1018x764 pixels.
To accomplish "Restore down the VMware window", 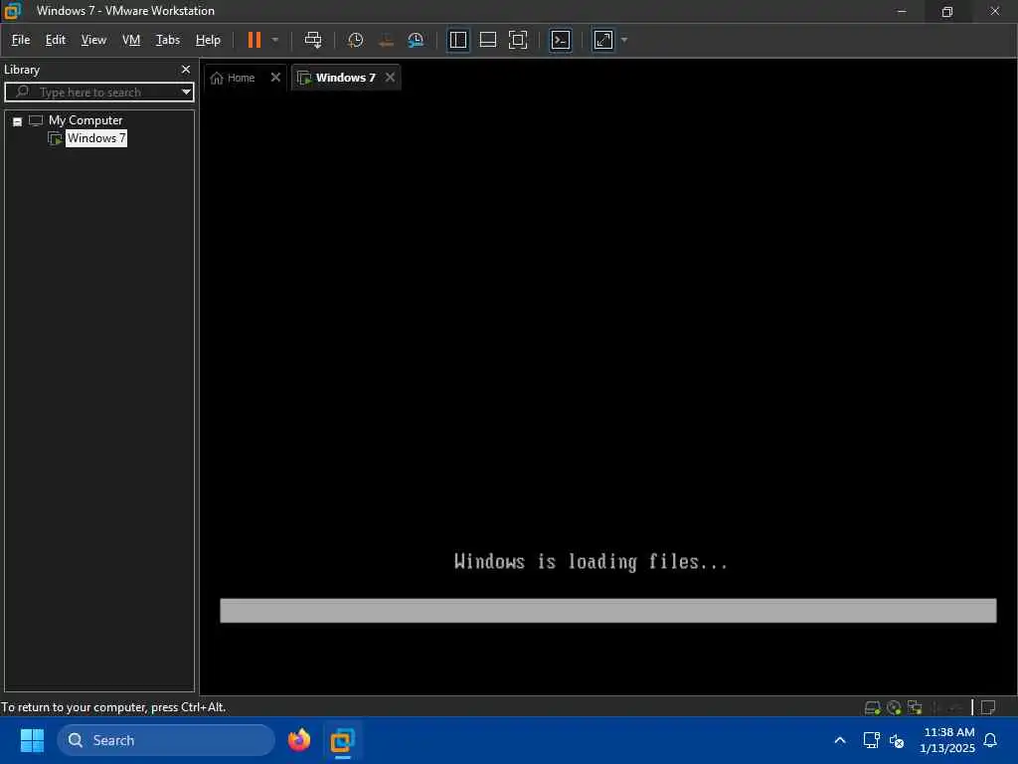I will pyautogui.click(x=947, y=11).
